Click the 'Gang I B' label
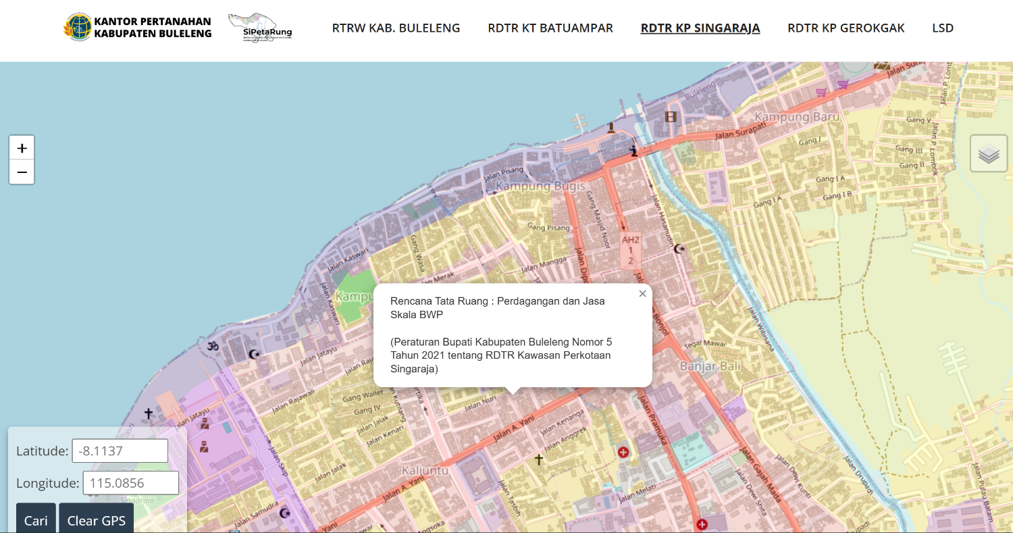The width and height of the screenshot is (1013, 533). tap(837, 196)
